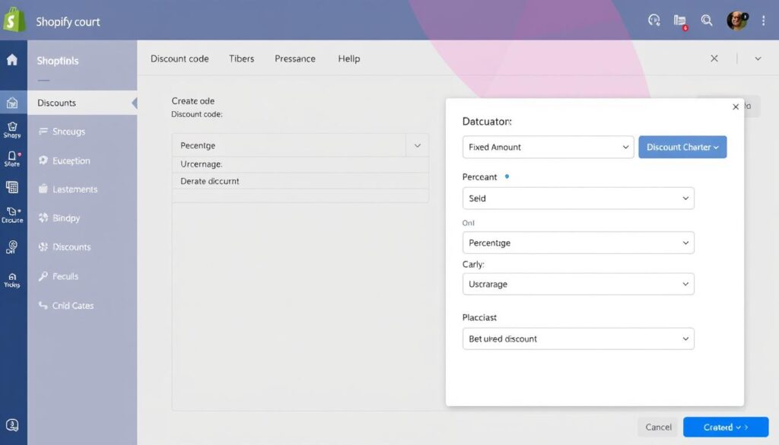Open the Uscrarage dropdown
Screen dimensions: 779x445
tap(577, 284)
